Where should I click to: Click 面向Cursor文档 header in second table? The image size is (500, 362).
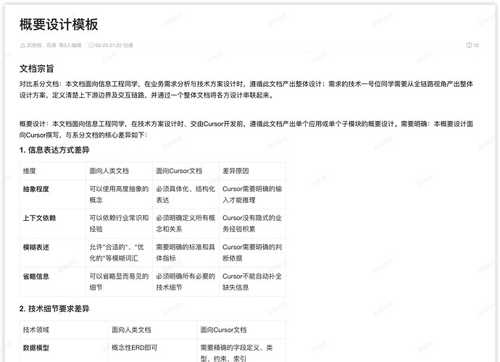[x=241, y=330]
